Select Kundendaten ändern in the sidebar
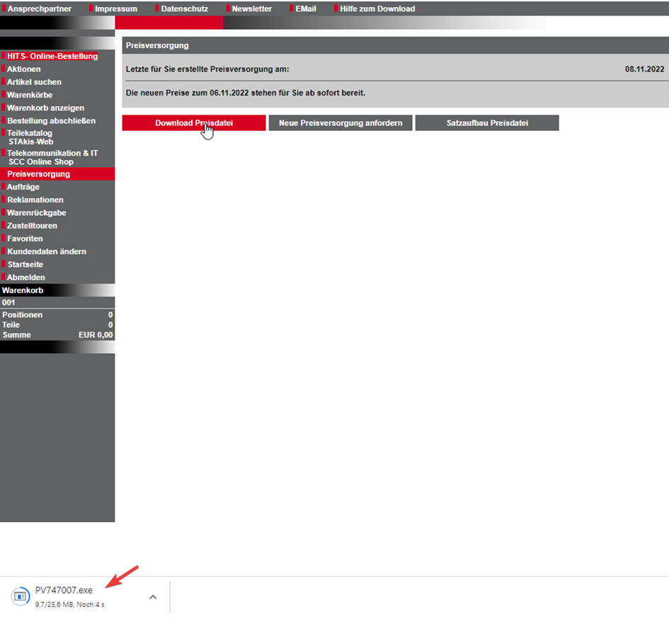 pyautogui.click(x=47, y=252)
